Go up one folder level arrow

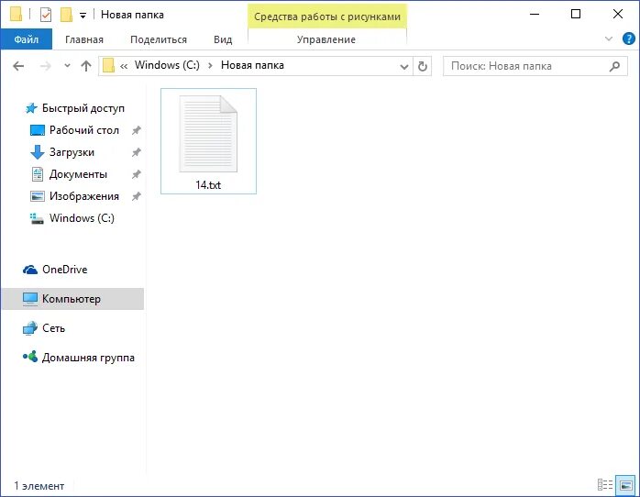pos(85,66)
